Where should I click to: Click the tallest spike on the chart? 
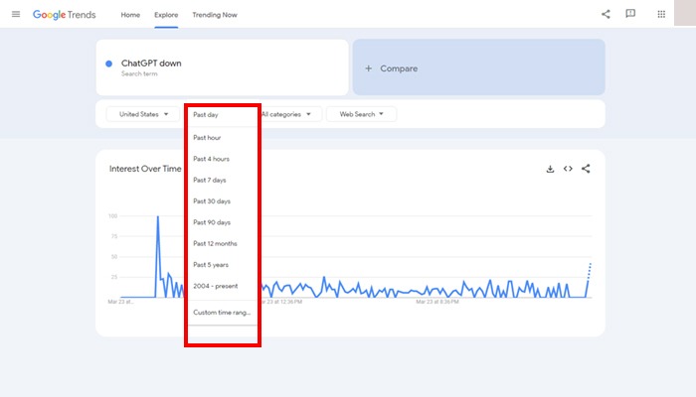[x=157, y=216]
